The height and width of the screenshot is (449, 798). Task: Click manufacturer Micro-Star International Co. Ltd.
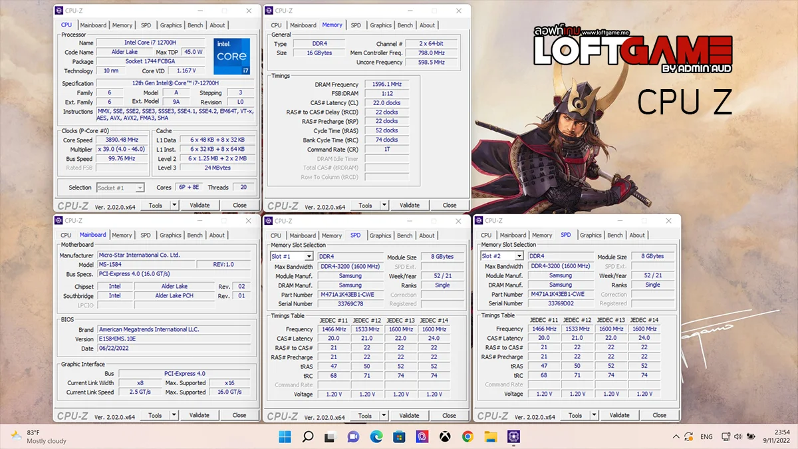(176, 255)
